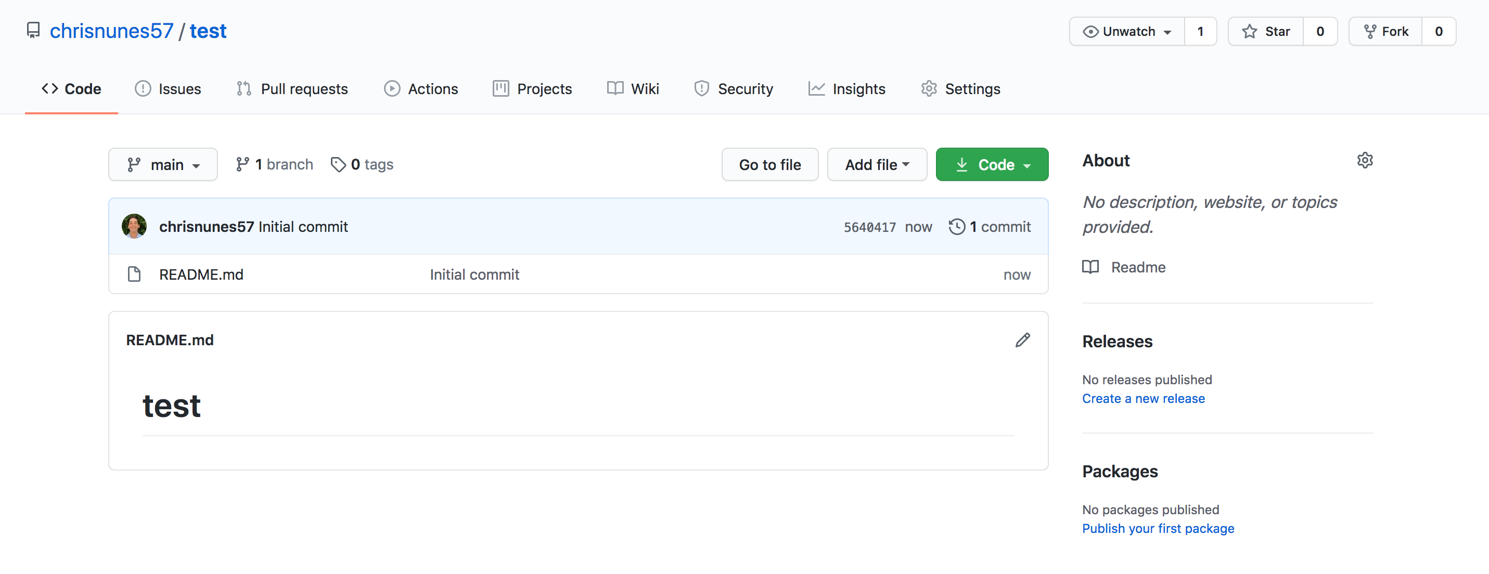Select the Wiki tab
This screenshot has height=574, width=1489.
click(633, 88)
